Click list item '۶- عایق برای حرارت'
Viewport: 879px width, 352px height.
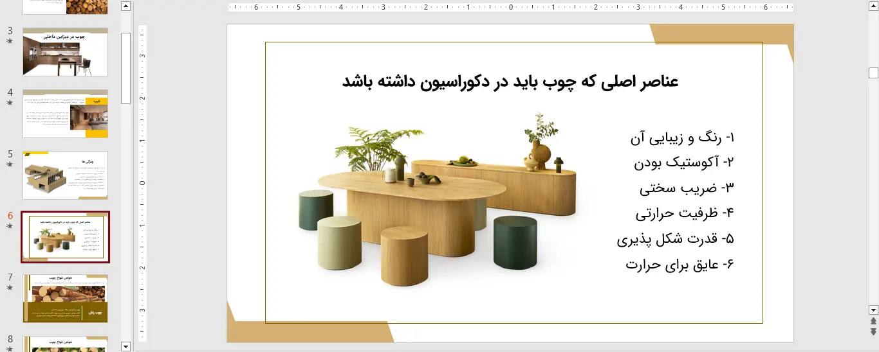(x=680, y=264)
